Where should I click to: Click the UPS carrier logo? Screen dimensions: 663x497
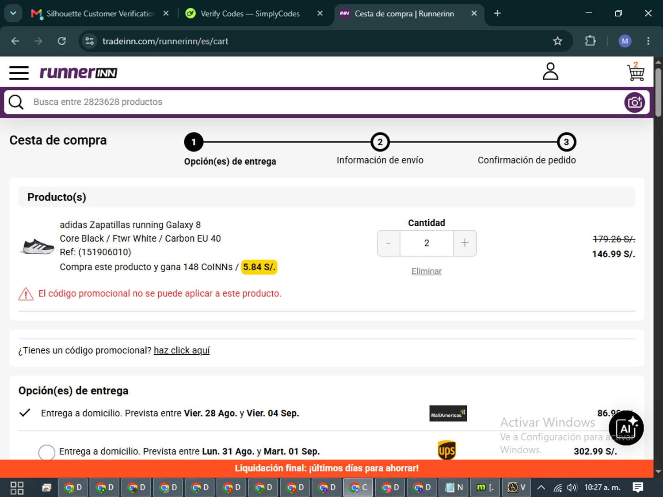(x=447, y=451)
